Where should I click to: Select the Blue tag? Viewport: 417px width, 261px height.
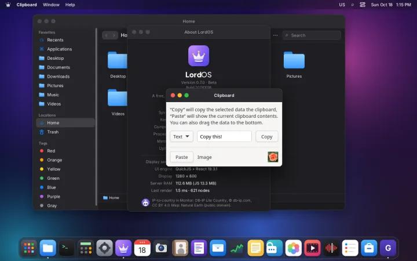pos(65,187)
